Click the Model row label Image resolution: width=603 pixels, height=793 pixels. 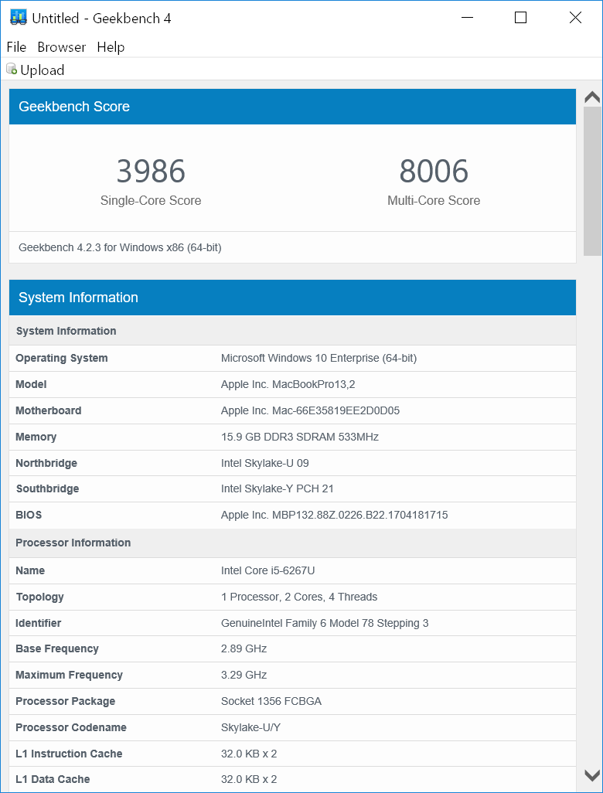[x=31, y=384]
